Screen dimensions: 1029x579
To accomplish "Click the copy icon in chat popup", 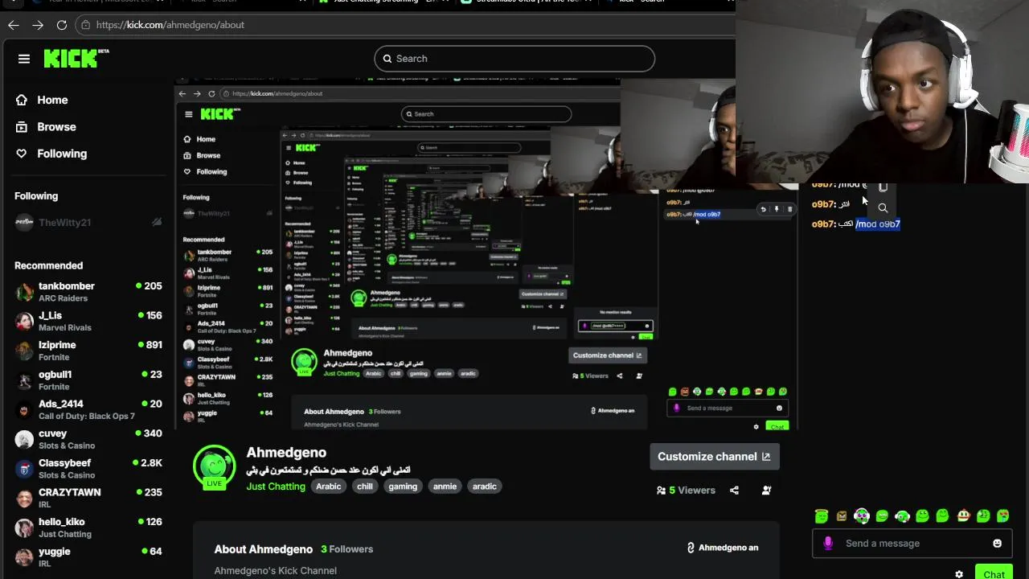I will click(x=883, y=187).
